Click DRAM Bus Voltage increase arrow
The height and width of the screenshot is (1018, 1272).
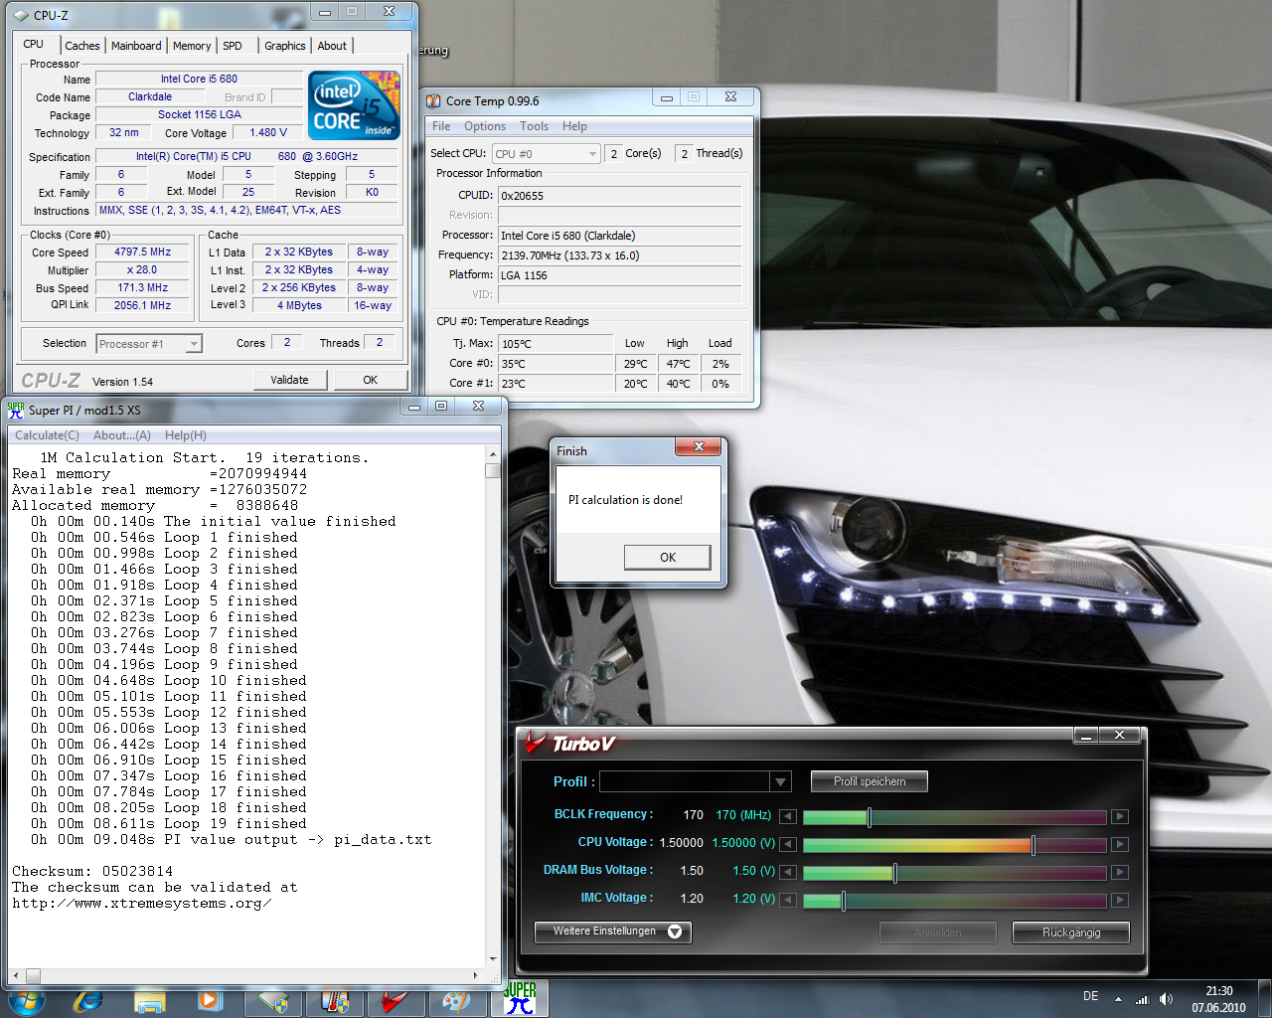tap(1119, 872)
